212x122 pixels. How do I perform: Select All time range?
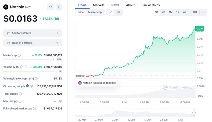tap(184, 12)
